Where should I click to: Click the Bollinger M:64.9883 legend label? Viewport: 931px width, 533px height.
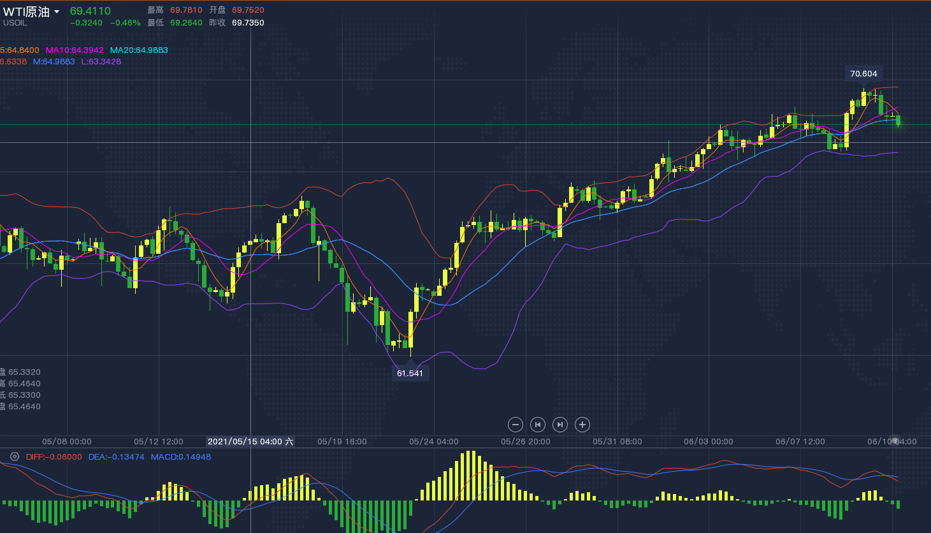pyautogui.click(x=54, y=62)
